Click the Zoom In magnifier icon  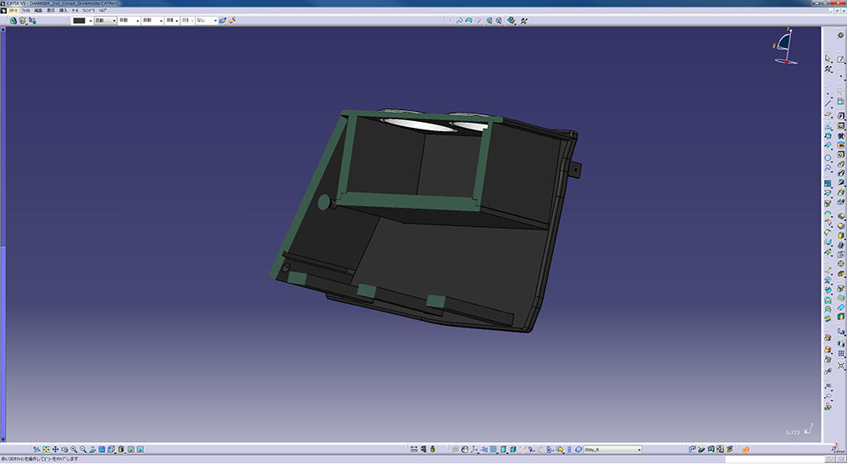[x=74, y=449]
